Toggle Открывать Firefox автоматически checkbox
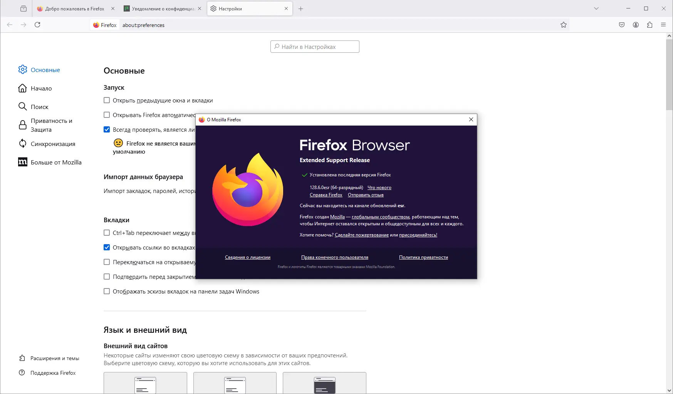673x394 pixels. (107, 115)
